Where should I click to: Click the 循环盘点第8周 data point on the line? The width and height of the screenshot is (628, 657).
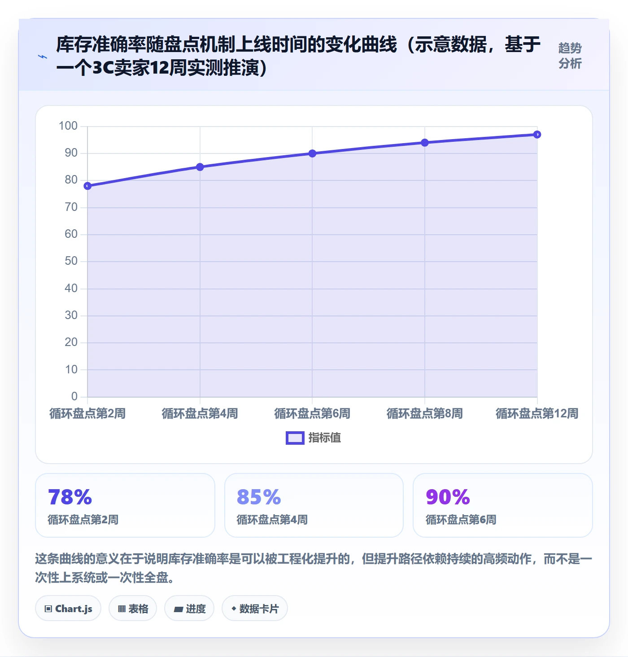pyautogui.click(x=425, y=143)
